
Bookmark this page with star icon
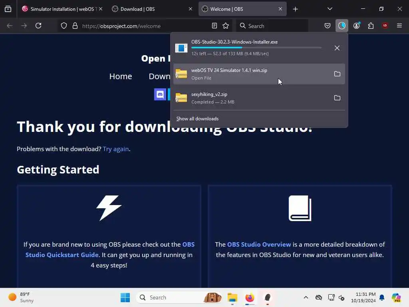[226, 26]
